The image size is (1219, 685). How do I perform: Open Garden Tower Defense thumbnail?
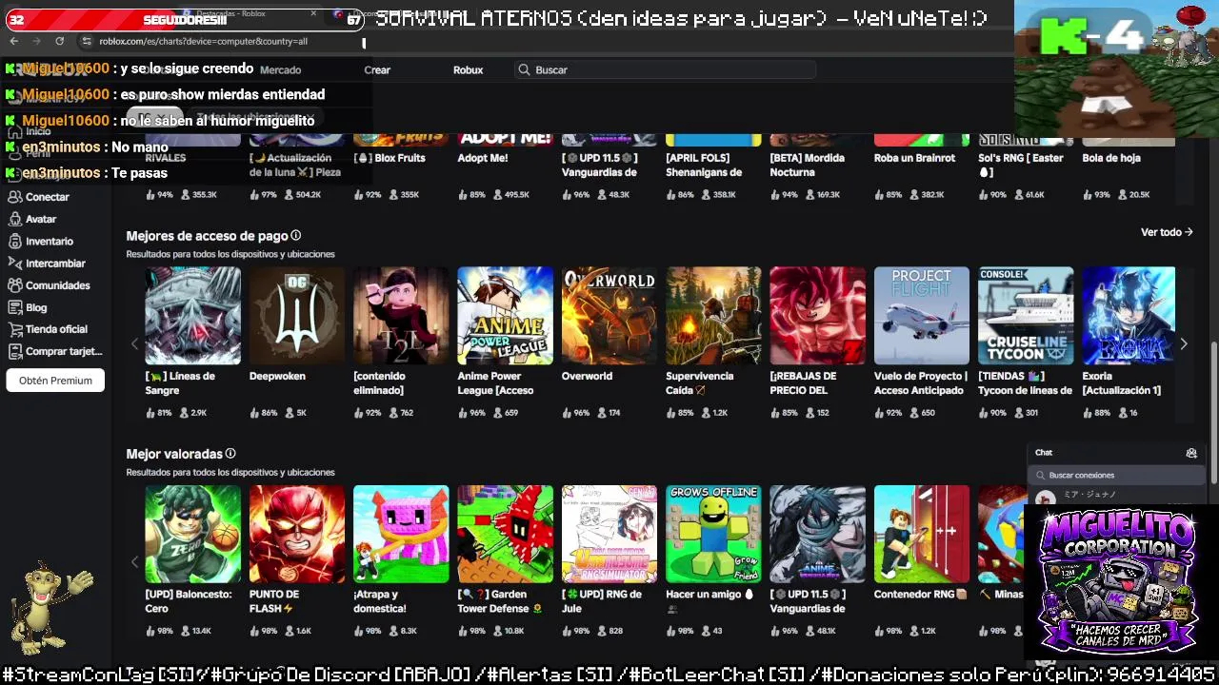(x=505, y=534)
